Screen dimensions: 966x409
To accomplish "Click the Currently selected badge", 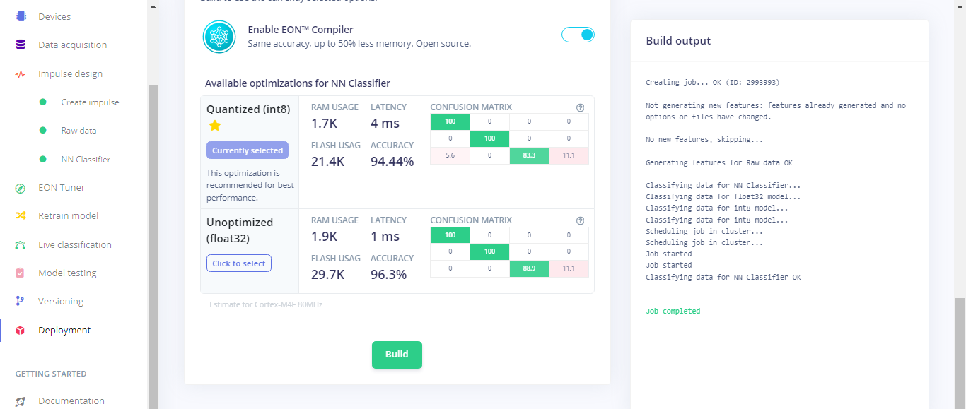I will [248, 150].
